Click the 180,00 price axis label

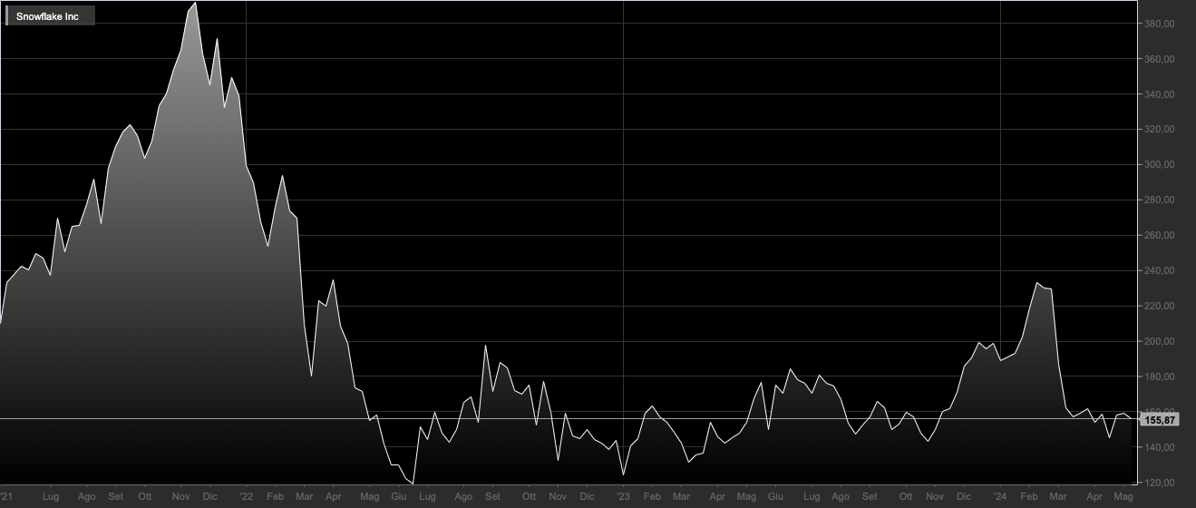pos(1162,377)
